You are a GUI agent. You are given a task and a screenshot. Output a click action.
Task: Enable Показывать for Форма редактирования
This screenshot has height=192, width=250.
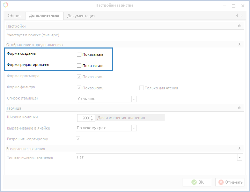(x=79, y=65)
